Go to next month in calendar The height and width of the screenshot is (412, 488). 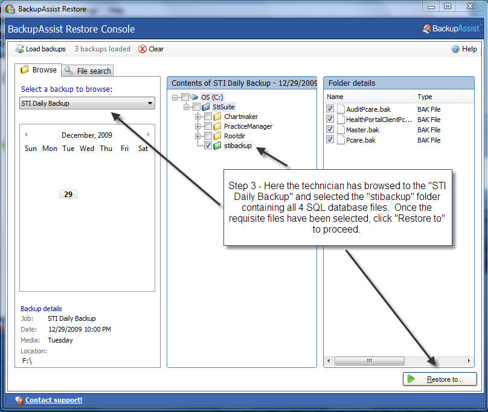click(x=149, y=135)
